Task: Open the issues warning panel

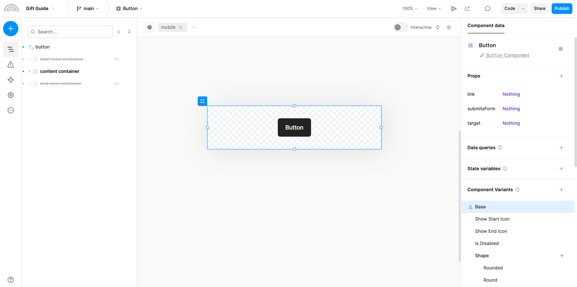Action: point(10,65)
